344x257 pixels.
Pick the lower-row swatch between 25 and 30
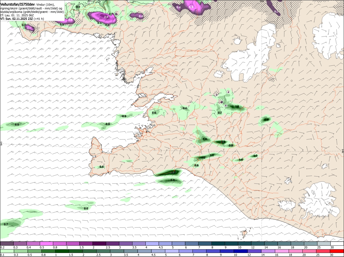tap(324, 251)
